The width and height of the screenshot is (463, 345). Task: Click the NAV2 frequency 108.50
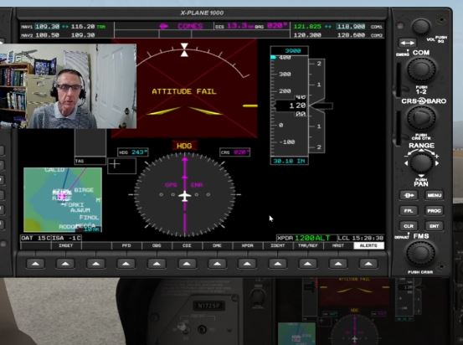click(x=47, y=35)
